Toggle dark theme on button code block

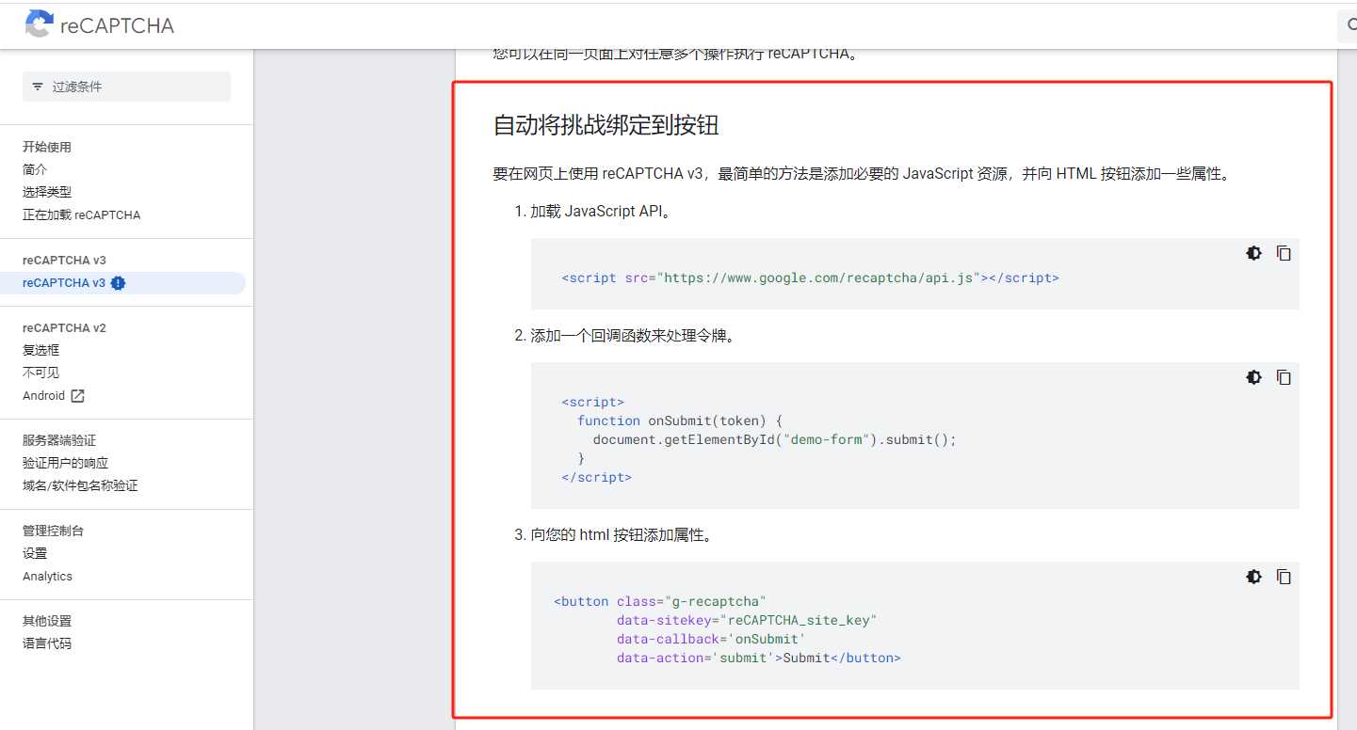tap(1253, 577)
